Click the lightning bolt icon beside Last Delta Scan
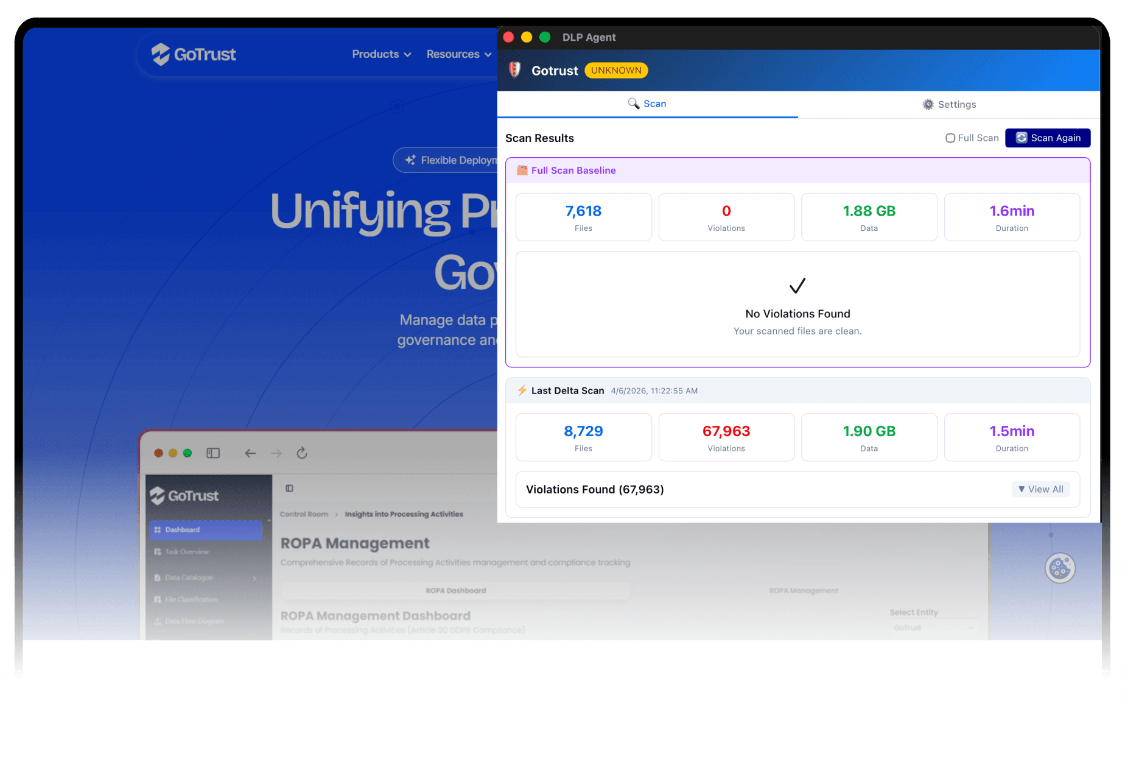 click(x=522, y=390)
